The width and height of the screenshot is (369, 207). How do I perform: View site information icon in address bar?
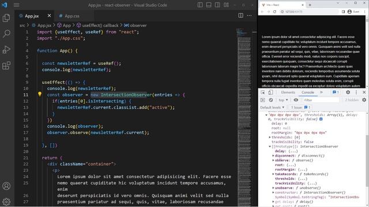click(x=282, y=11)
